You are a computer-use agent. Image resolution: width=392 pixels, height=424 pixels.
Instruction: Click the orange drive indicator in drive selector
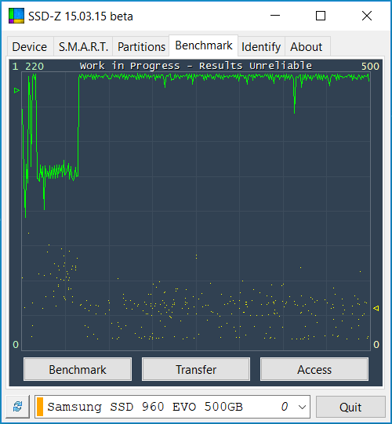pos(40,407)
